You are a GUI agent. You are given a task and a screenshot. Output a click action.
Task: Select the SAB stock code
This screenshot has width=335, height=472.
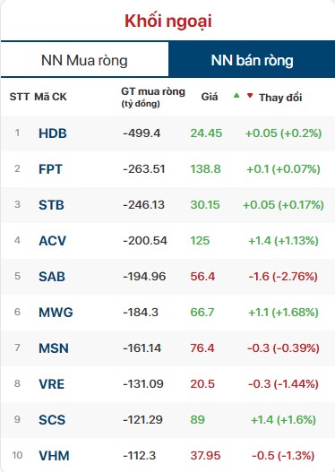52,277
